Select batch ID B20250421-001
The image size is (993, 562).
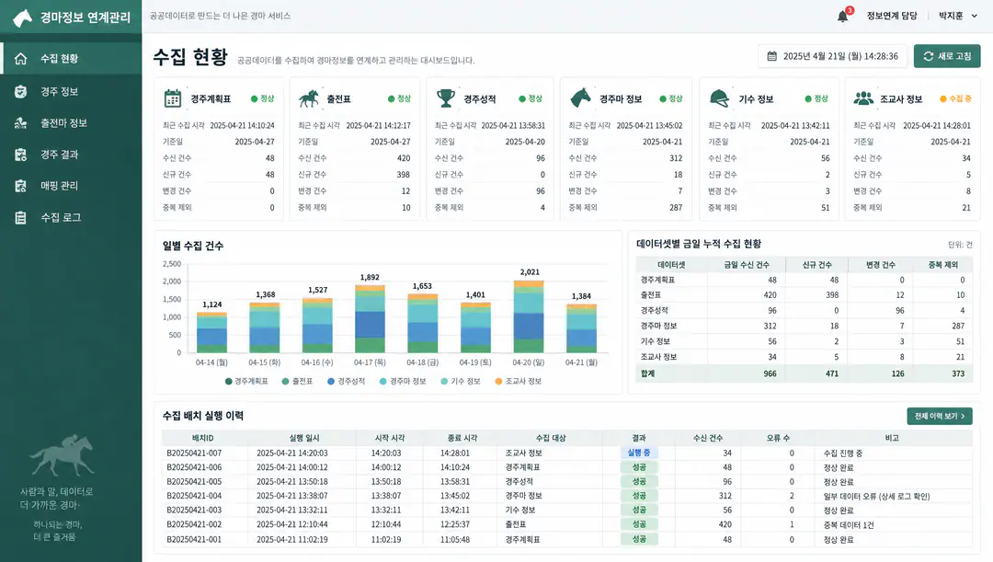point(194,540)
